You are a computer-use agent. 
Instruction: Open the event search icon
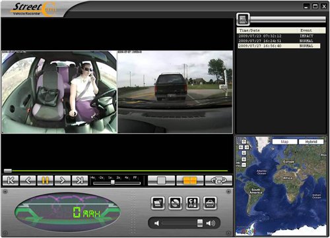pyautogui.click(x=243, y=19)
